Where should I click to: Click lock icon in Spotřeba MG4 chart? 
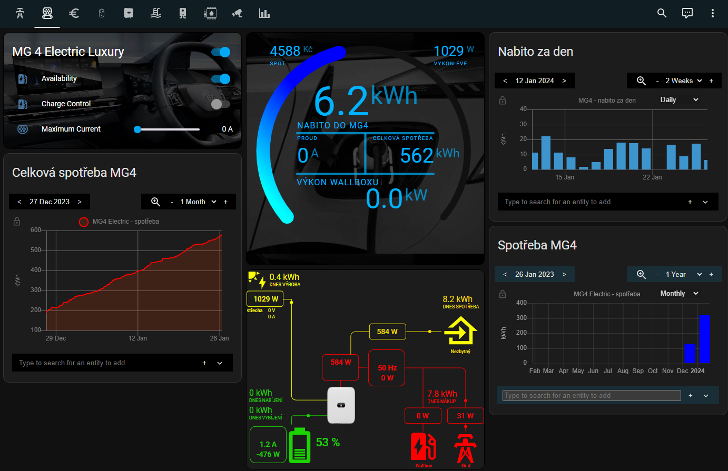point(503,294)
